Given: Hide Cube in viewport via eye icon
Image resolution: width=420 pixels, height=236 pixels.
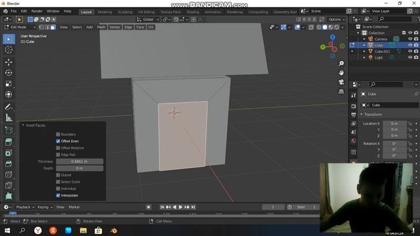Looking at the screenshot, I should tap(409, 45).
